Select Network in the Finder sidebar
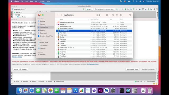The height and width of the screenshot is (95, 169). (43, 55)
